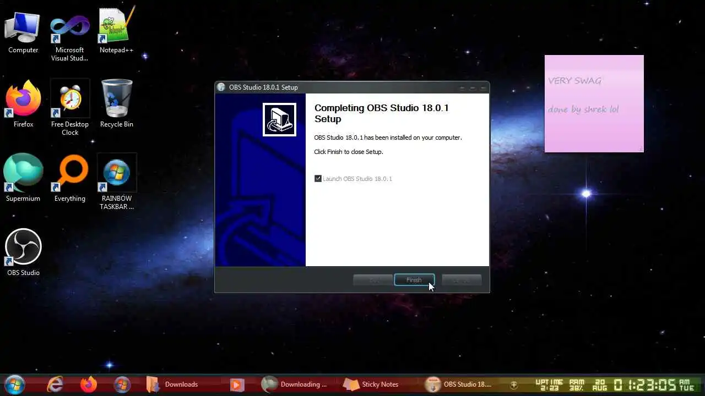Switch to Sticky Notes taskbar item
Image resolution: width=705 pixels, height=396 pixels.
point(371,384)
